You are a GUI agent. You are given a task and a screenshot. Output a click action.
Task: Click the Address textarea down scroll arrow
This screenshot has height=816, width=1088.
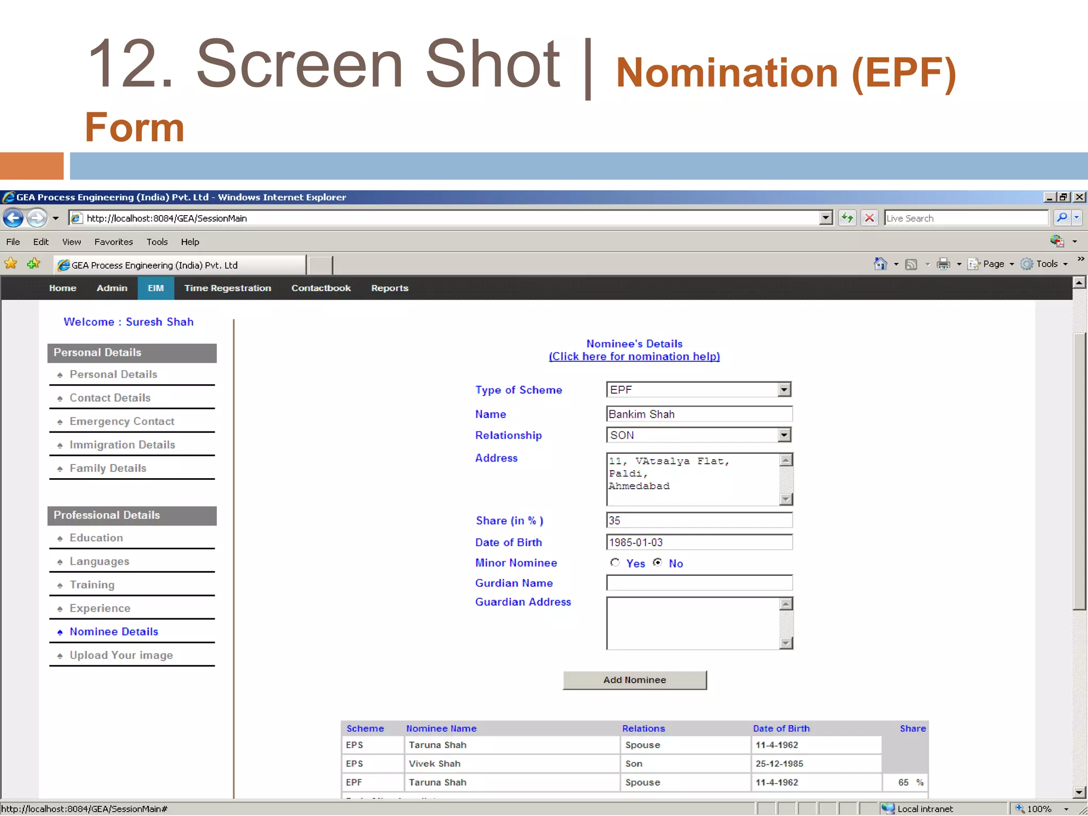point(786,499)
